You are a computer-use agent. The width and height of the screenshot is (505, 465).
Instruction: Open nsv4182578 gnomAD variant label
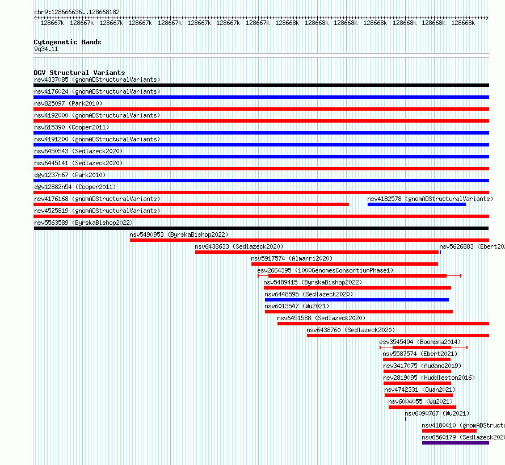tap(430, 199)
